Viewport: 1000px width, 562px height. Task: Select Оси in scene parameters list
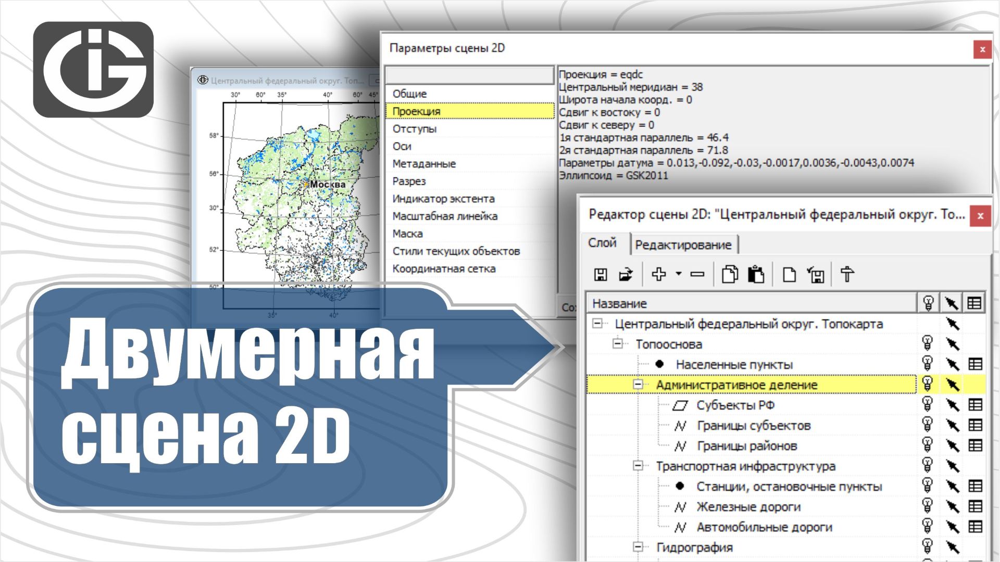point(470,146)
